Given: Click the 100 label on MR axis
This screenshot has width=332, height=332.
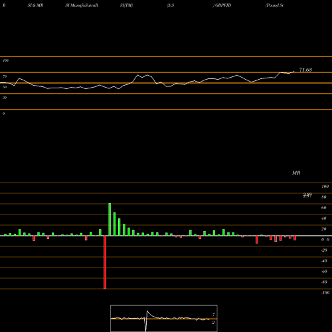Looking at the screenshot, I should coord(325,187).
